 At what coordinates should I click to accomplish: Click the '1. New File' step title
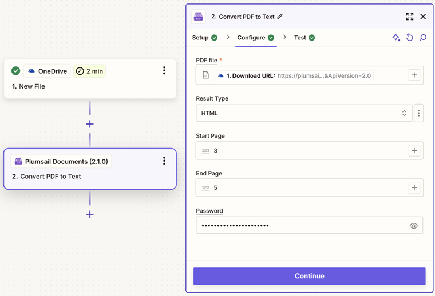point(28,86)
